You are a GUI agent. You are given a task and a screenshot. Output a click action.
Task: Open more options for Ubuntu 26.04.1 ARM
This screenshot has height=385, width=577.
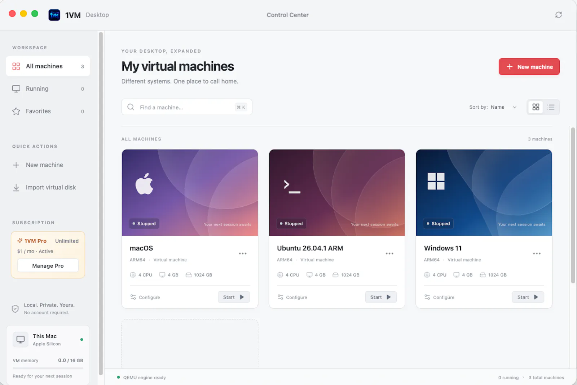[389, 254]
